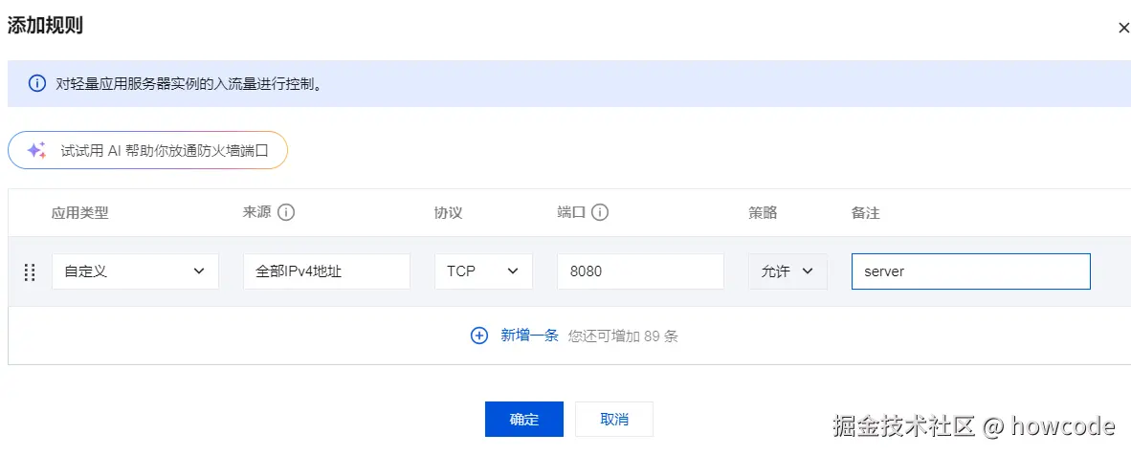Click the AI sparkle icon
Viewport: 1131px width, 455px height.
point(36,150)
